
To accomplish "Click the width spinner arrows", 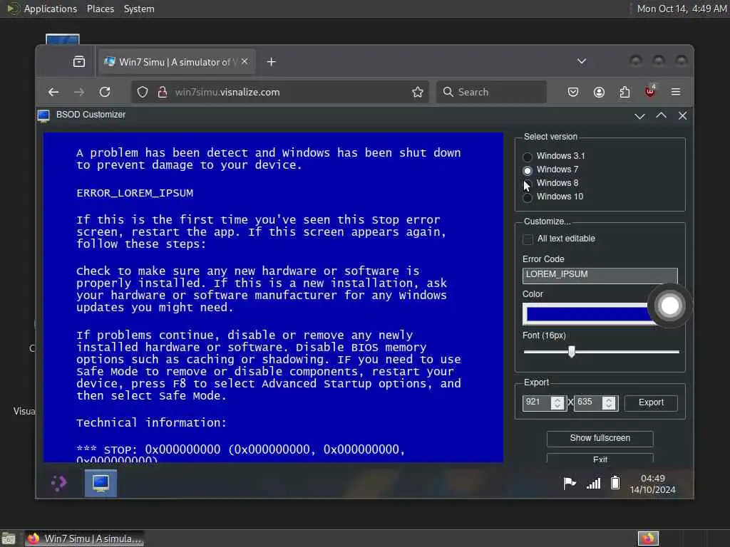I will click(557, 403).
